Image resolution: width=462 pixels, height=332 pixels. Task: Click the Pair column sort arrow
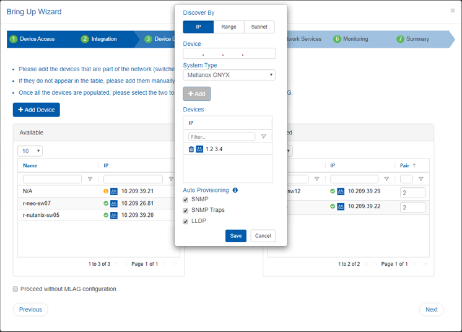(x=414, y=165)
